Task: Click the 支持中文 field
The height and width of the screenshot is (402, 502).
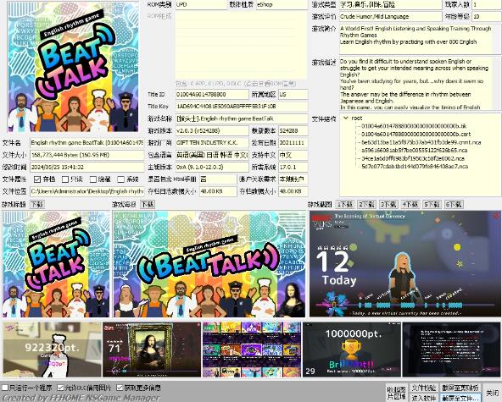Action: click(293, 155)
